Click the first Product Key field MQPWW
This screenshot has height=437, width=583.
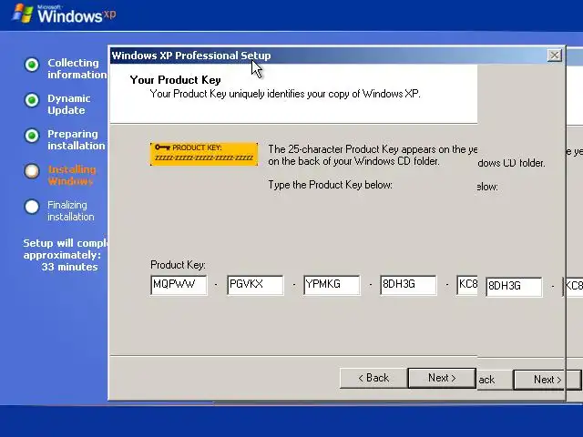(x=179, y=285)
